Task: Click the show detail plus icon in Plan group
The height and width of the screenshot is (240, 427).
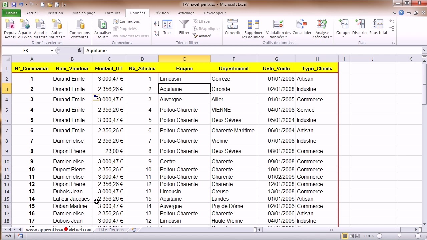Action: (392, 21)
